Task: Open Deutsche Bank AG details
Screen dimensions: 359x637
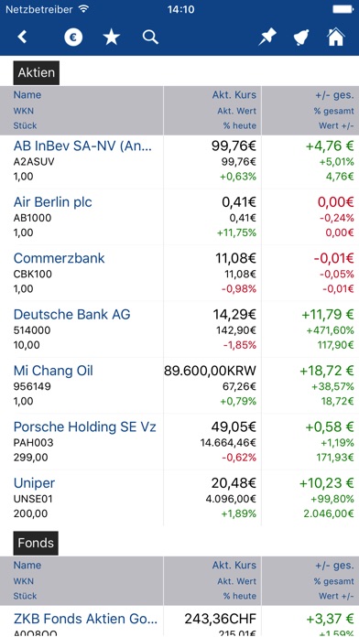Action: (179, 329)
